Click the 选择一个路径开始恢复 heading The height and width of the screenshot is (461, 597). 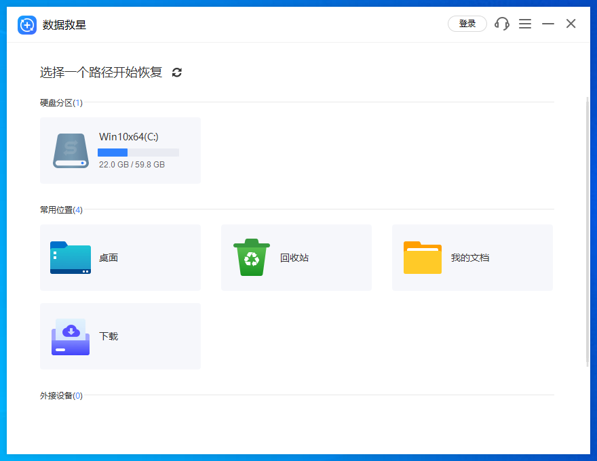(101, 73)
